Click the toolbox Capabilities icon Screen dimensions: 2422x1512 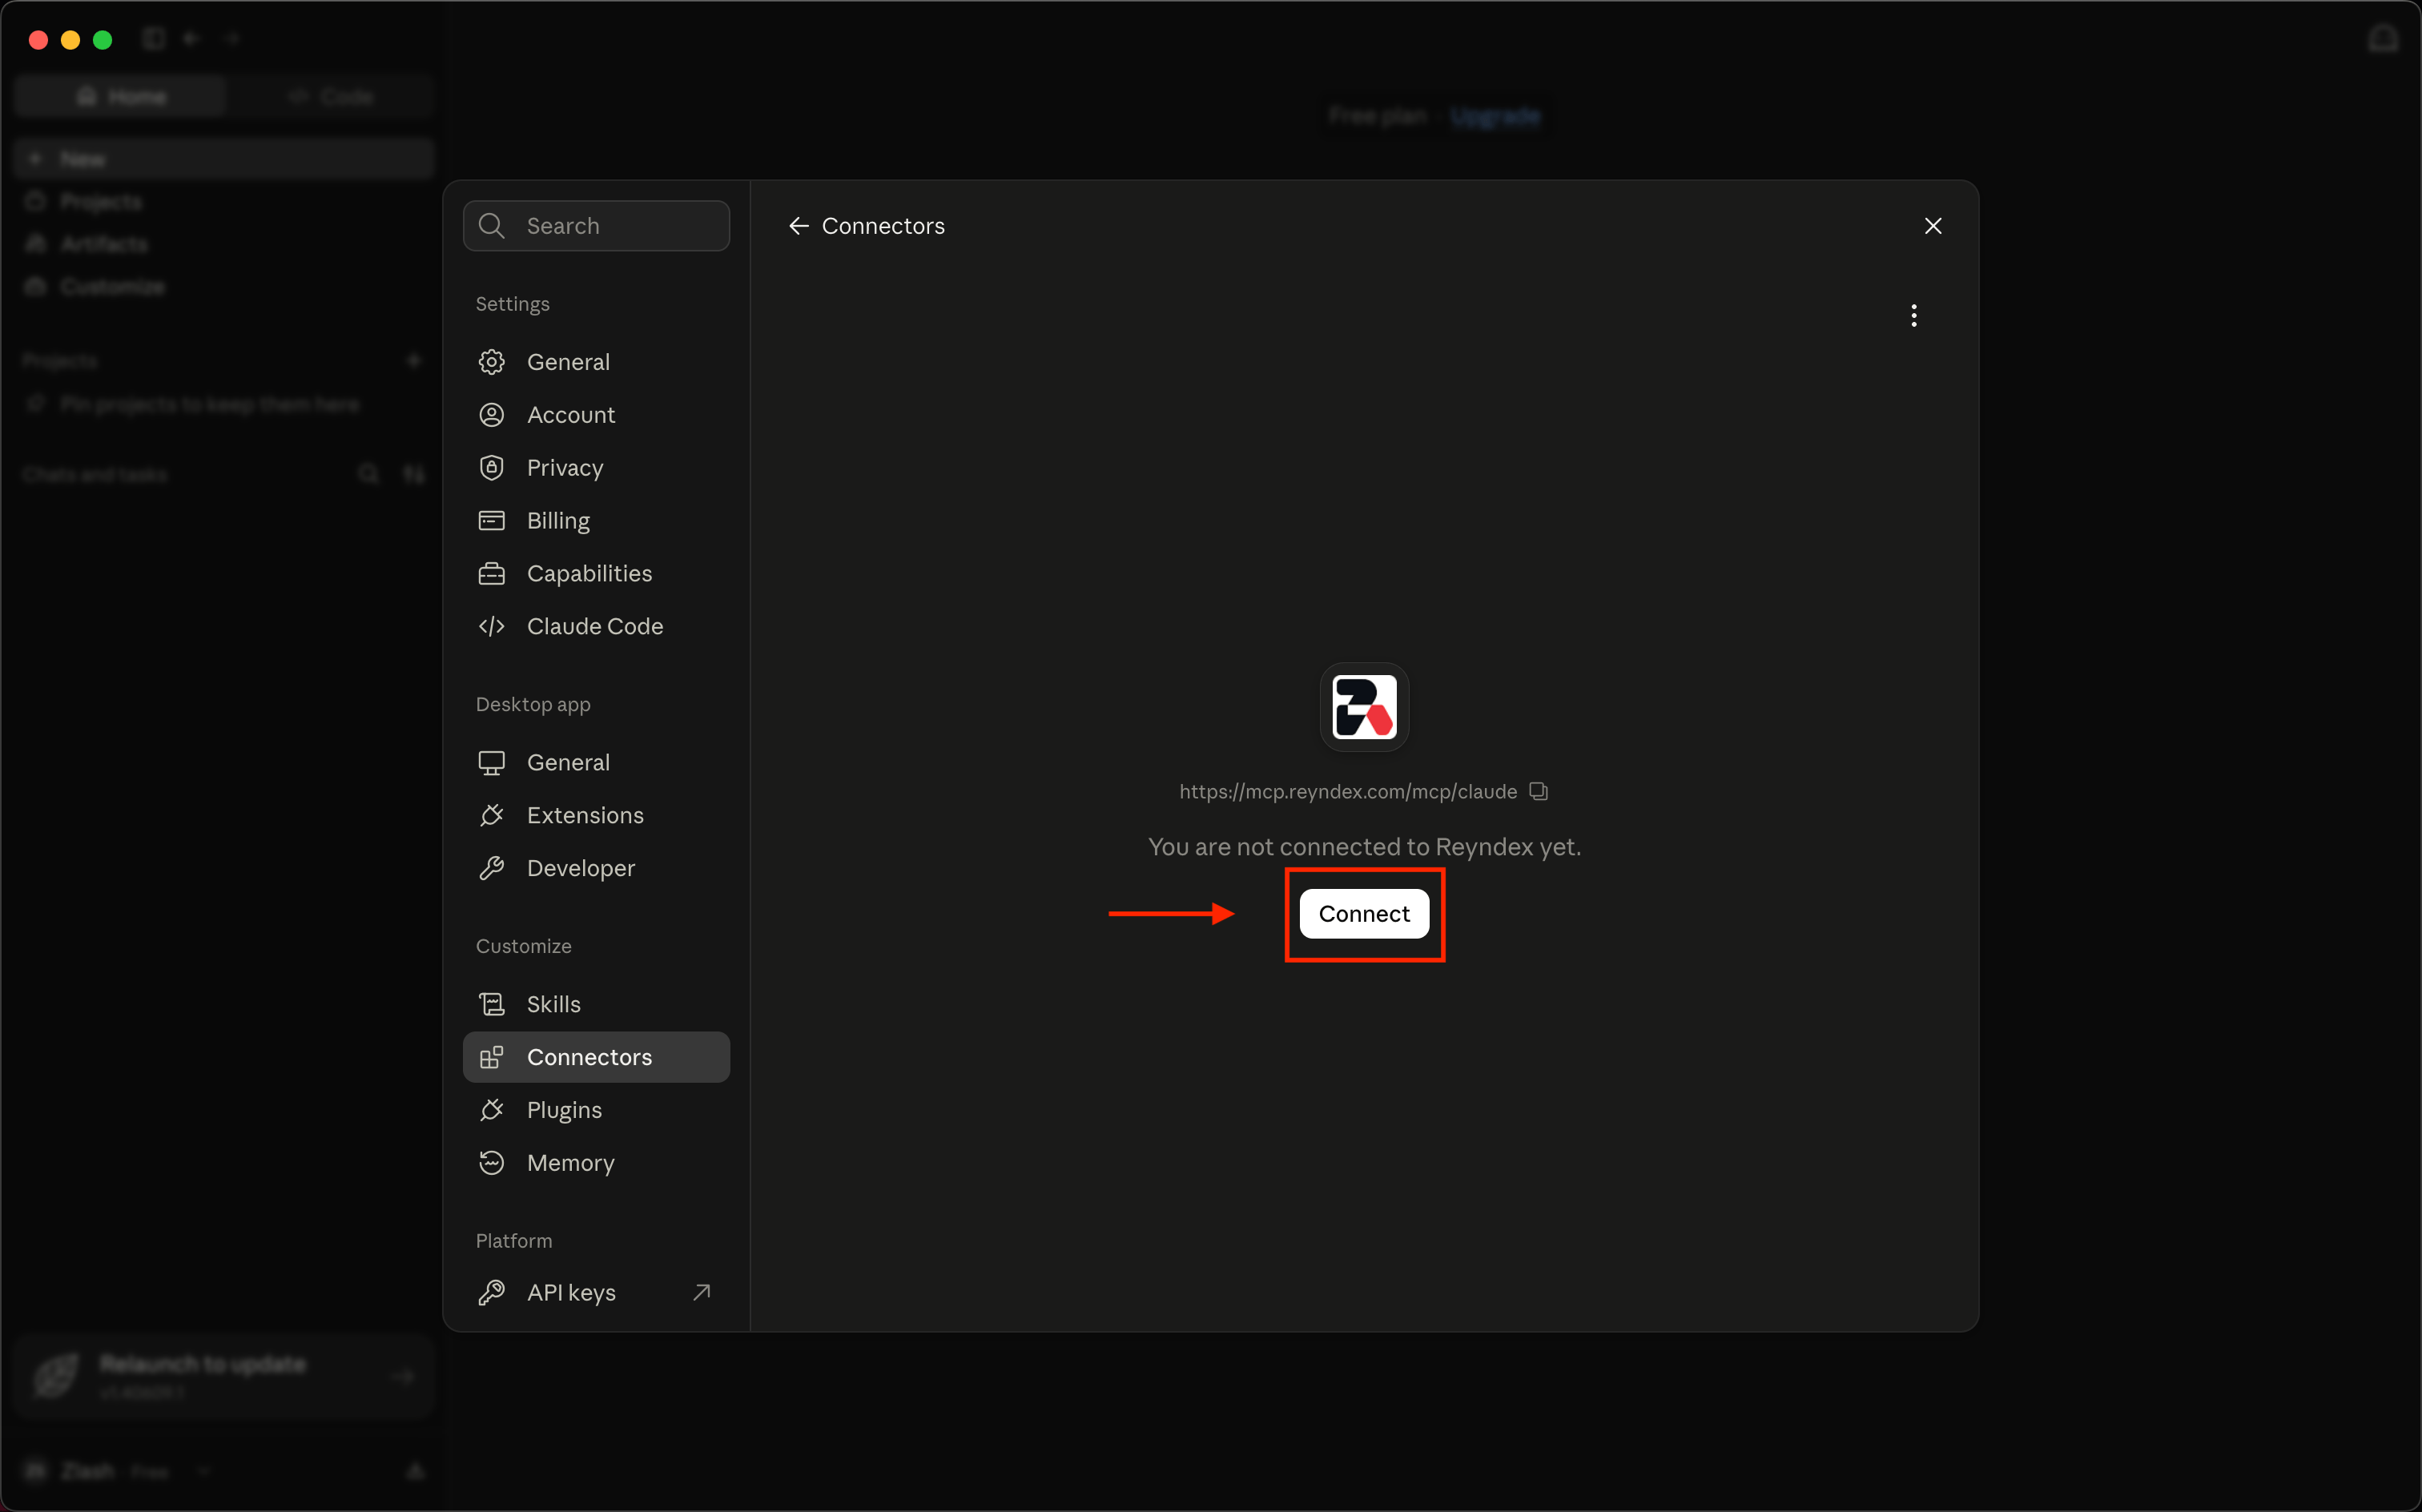(x=491, y=574)
